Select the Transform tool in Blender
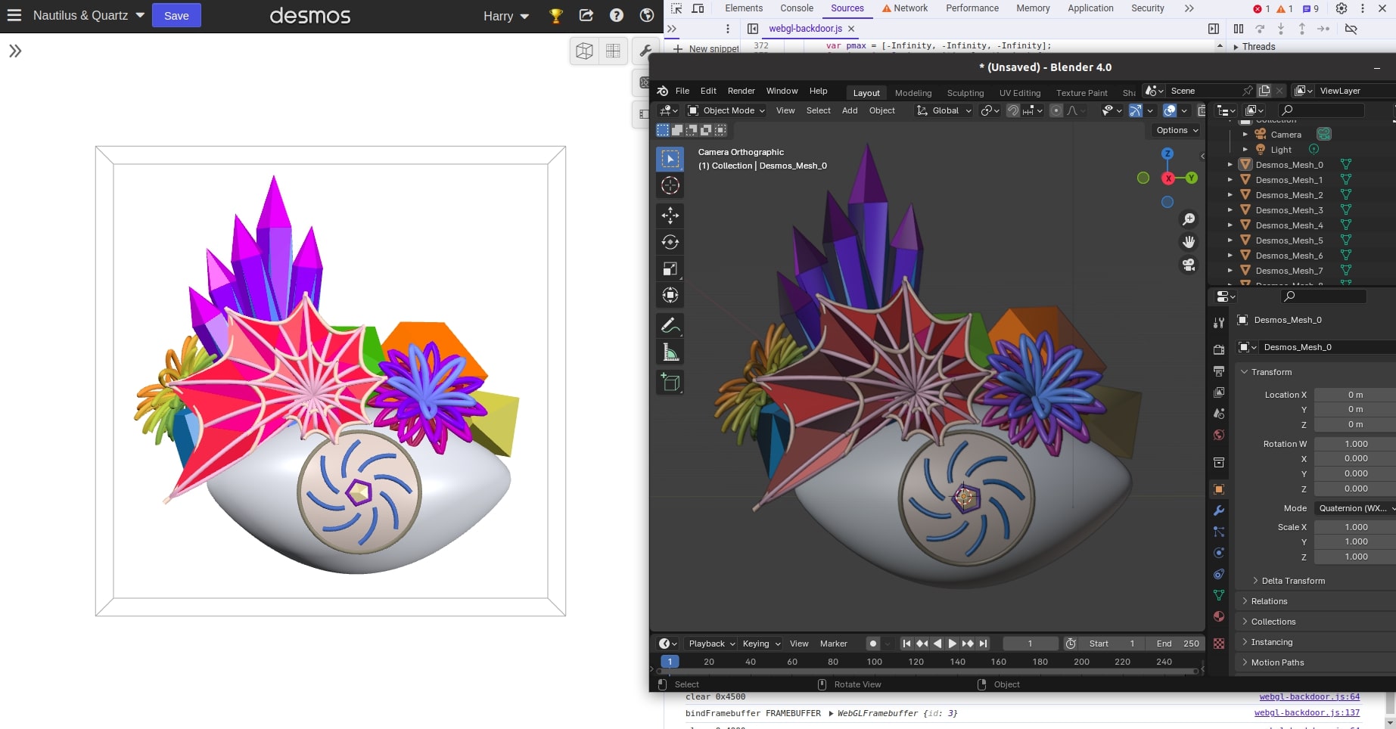 pos(670,295)
